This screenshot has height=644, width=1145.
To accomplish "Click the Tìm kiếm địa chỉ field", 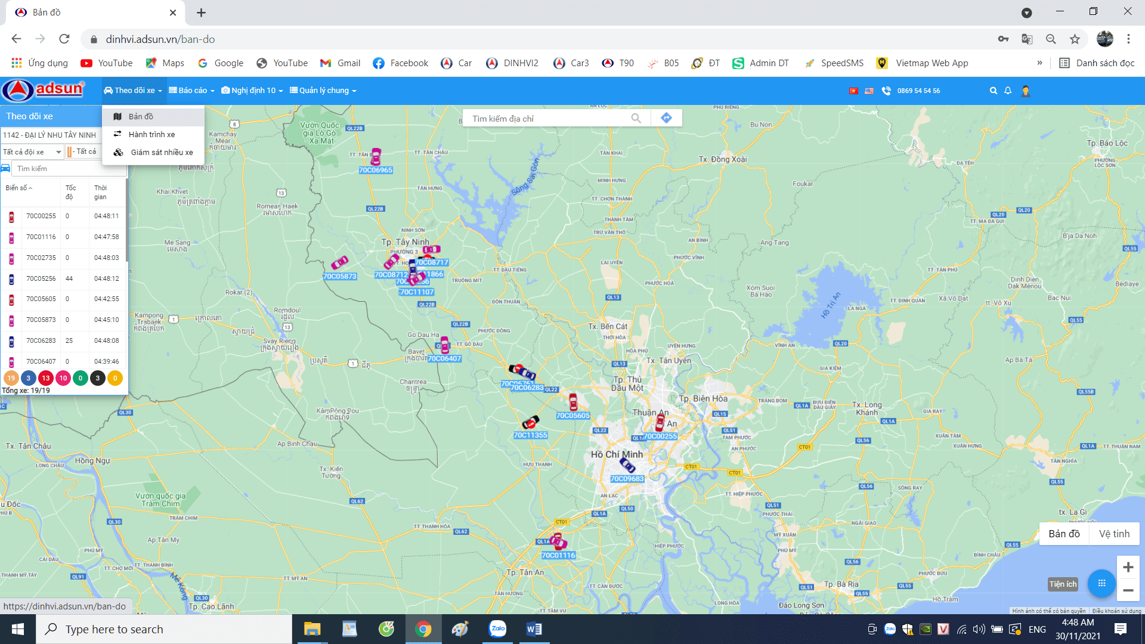I will [546, 119].
